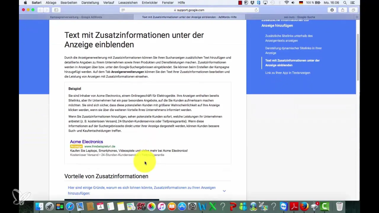Open Notification Center in the menu bar
The image size is (379, 213).
pos(352,3)
